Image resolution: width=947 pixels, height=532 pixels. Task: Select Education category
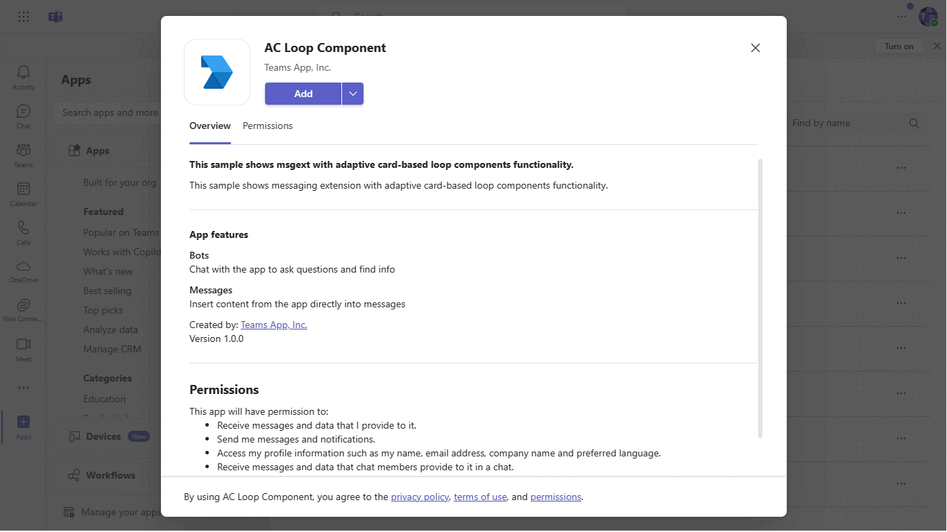pyautogui.click(x=105, y=400)
